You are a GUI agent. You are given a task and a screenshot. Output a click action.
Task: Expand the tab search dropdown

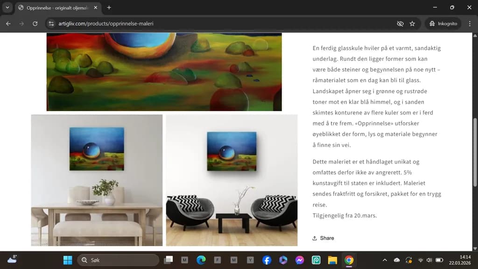pyautogui.click(x=7, y=7)
